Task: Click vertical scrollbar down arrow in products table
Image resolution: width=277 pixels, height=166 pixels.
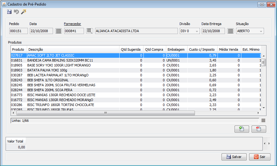Action: click(264, 108)
